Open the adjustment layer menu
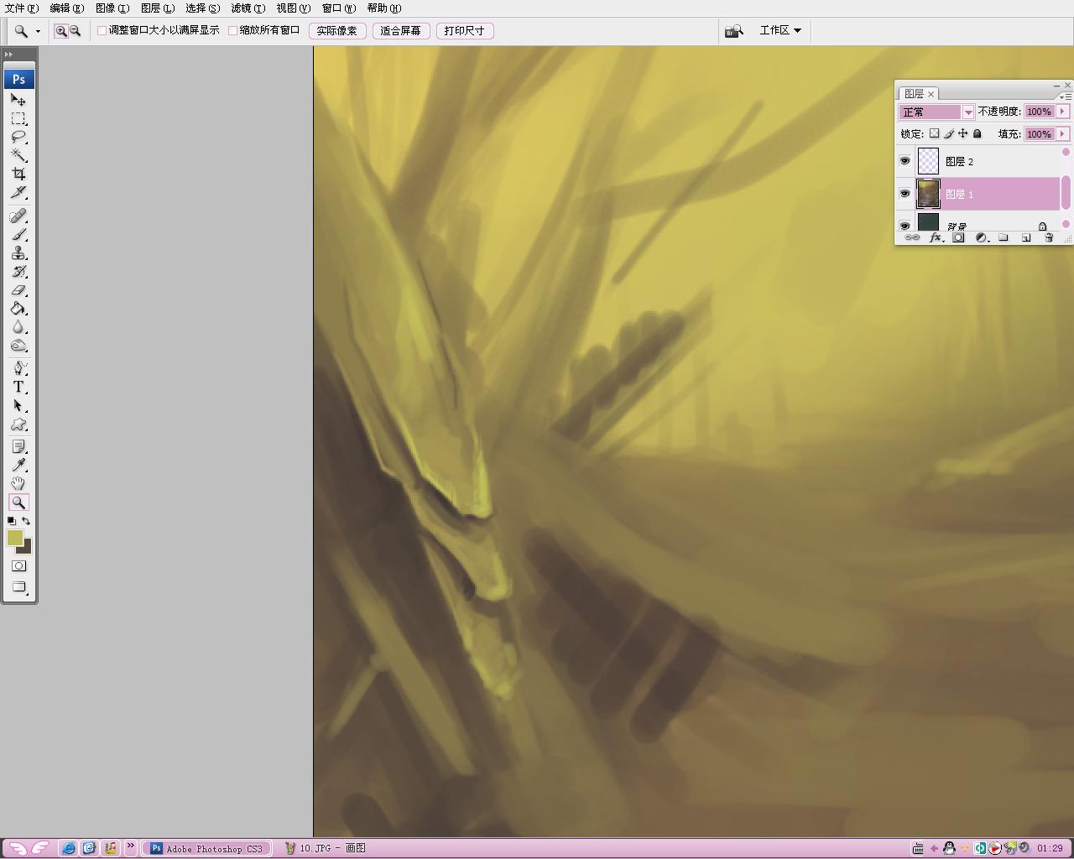 (981, 237)
